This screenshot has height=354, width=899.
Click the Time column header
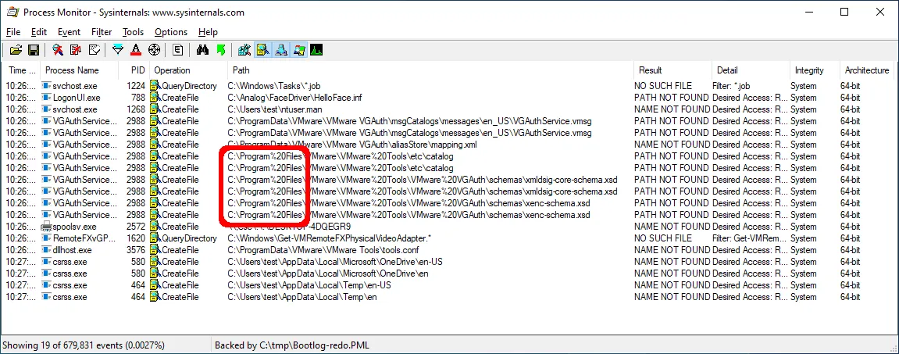click(x=21, y=70)
